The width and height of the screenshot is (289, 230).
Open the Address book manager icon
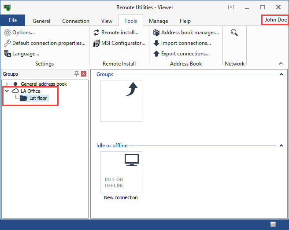click(156, 33)
